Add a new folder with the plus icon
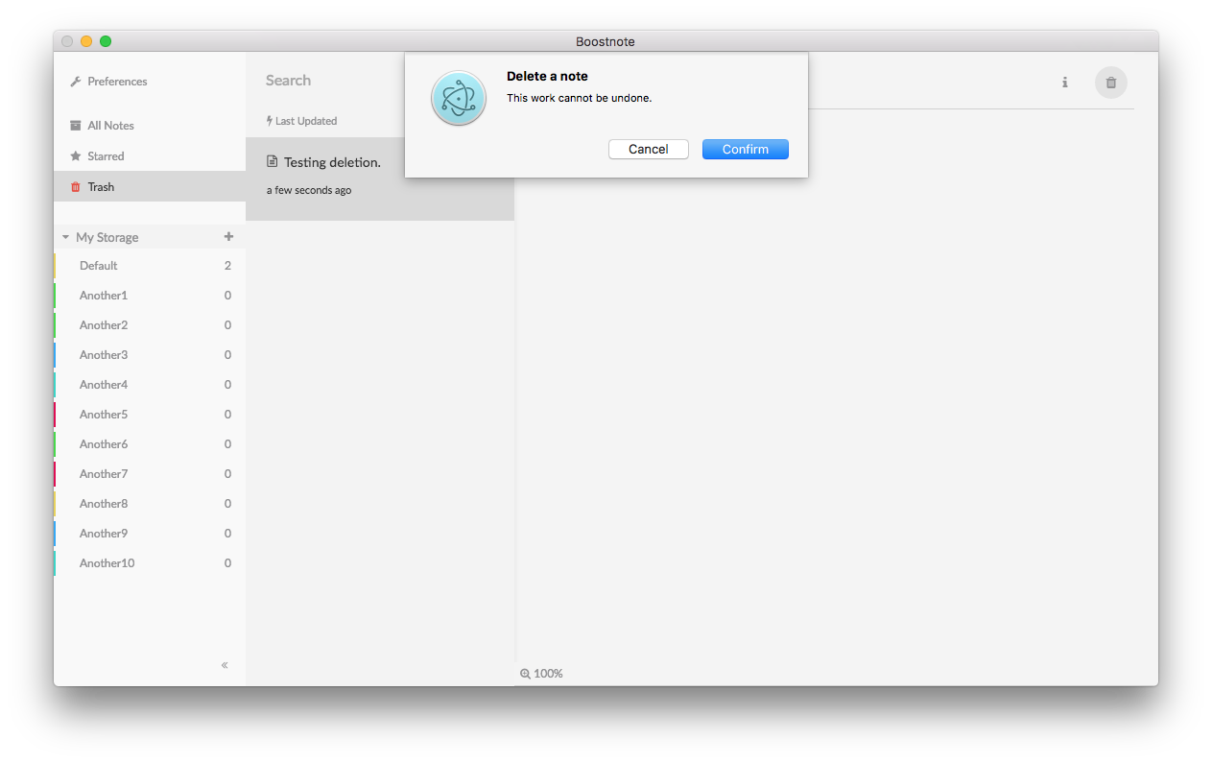This screenshot has width=1212, height=763. (x=228, y=236)
